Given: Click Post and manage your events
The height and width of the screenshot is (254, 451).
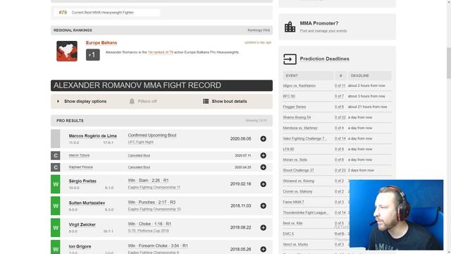Looking at the screenshot, I should tap(323, 31).
